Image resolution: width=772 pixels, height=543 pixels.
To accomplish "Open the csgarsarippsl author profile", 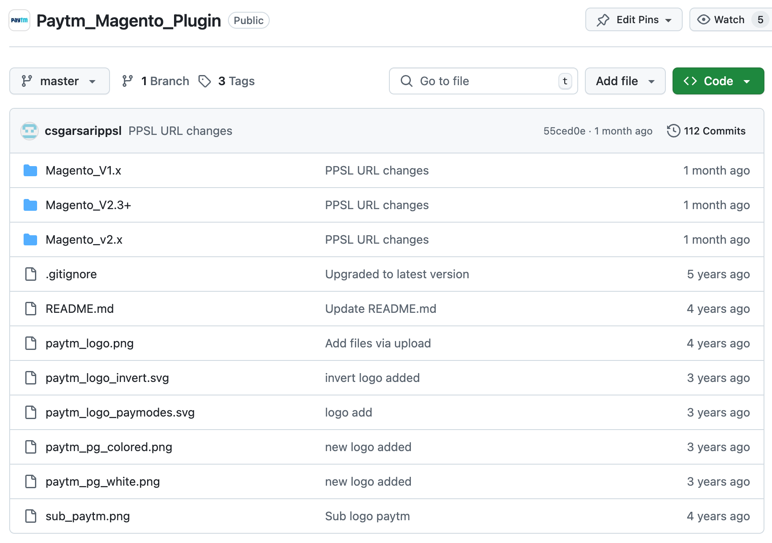I will tap(83, 131).
